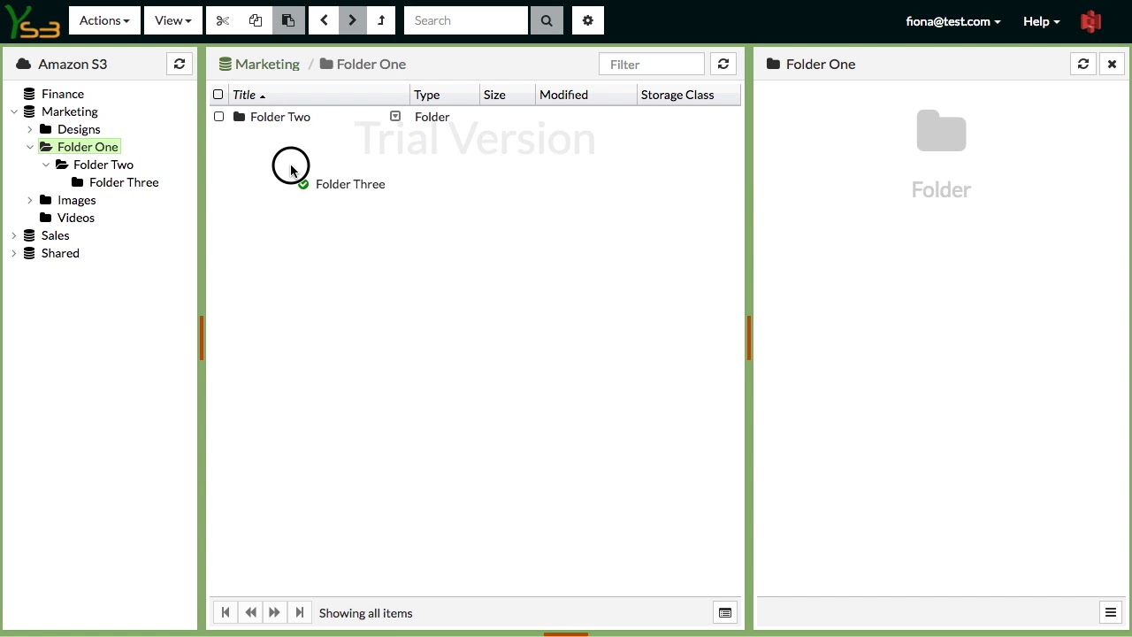Screen dimensions: 1132x637
Task: Click the paste clipboard icon
Action: (x=288, y=20)
